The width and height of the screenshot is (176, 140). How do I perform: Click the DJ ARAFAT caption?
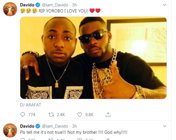(x=30, y=105)
